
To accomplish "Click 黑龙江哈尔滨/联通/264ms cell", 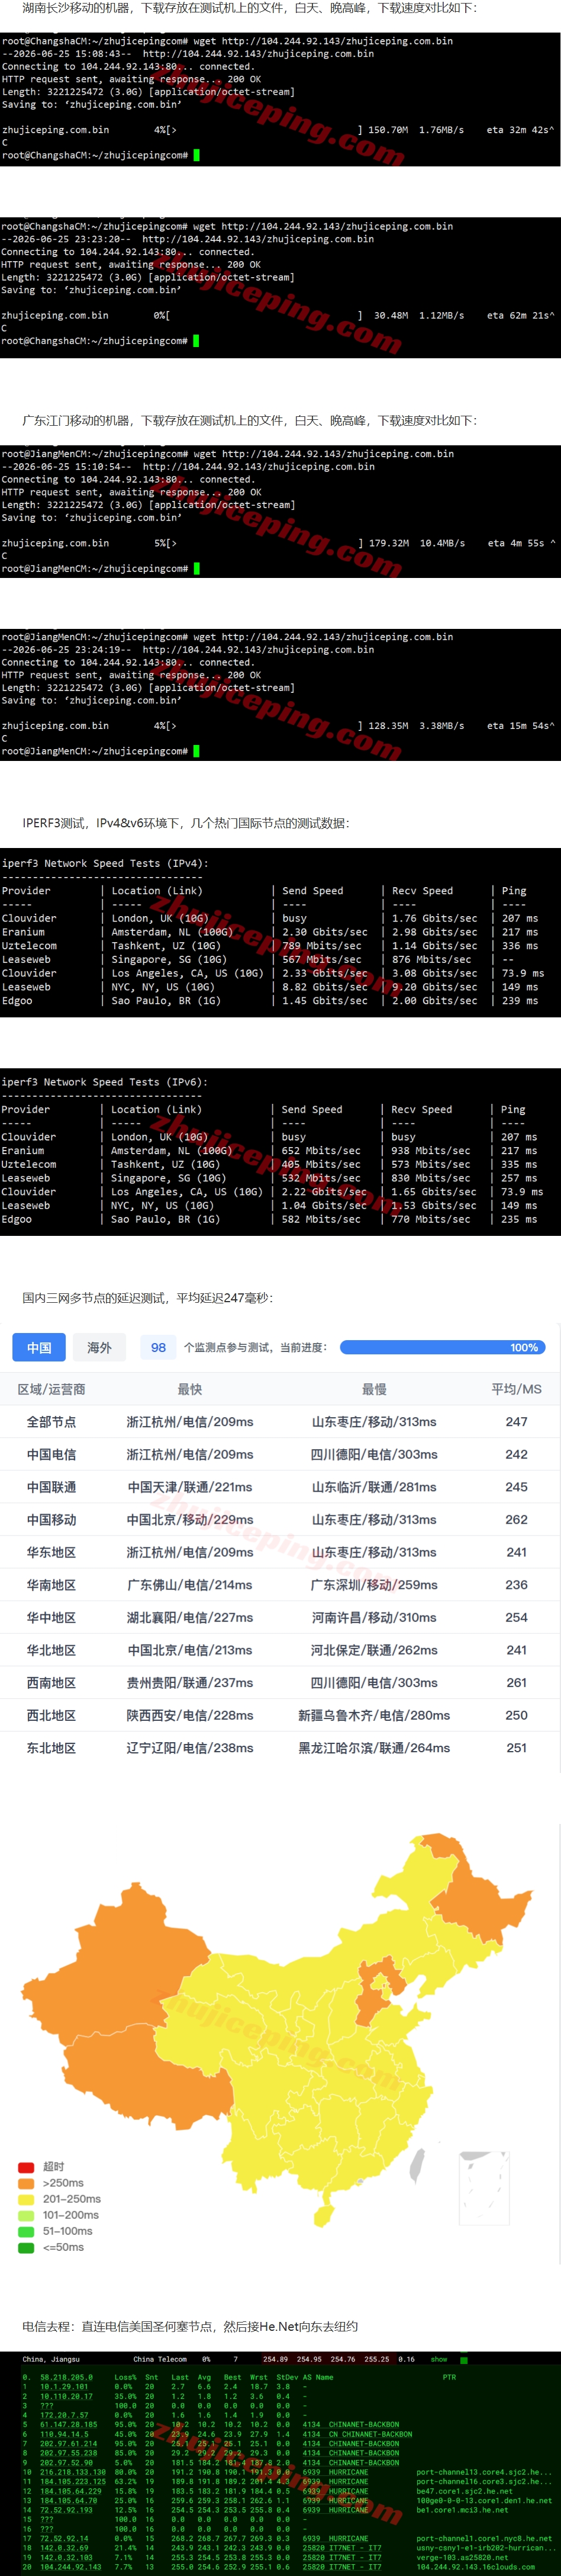I will 374,1748.
